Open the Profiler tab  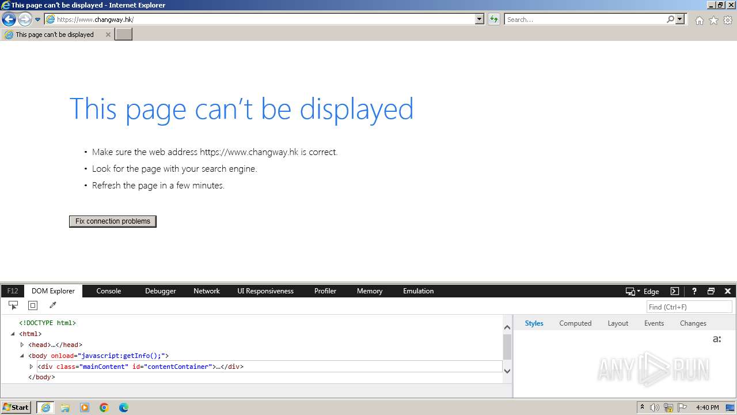(x=325, y=291)
